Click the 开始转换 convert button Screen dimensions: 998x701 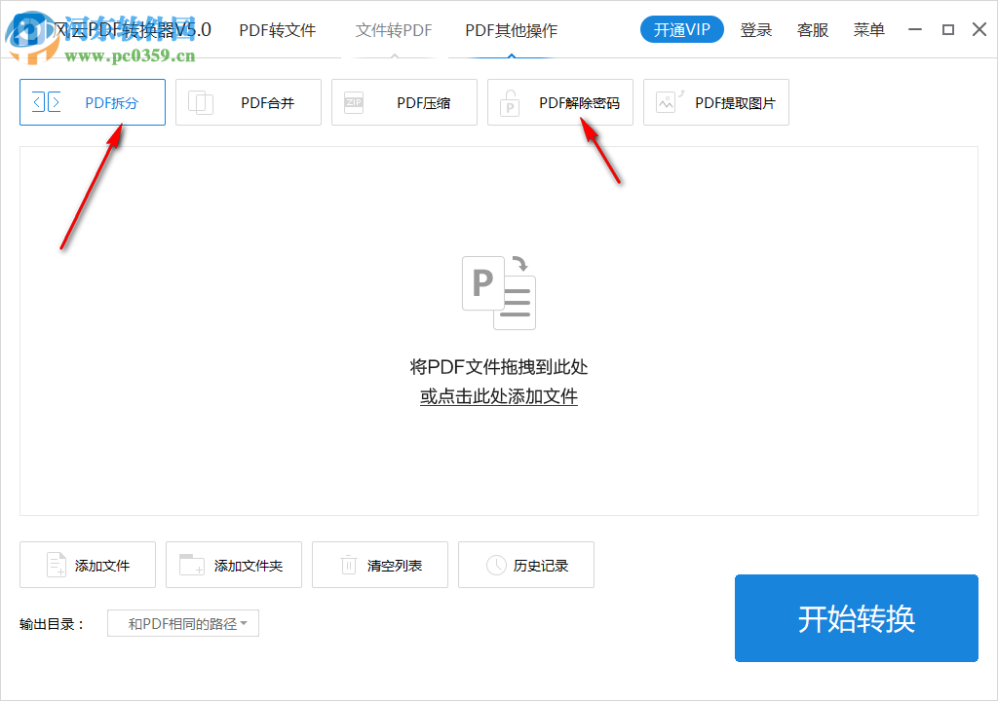tap(856, 618)
